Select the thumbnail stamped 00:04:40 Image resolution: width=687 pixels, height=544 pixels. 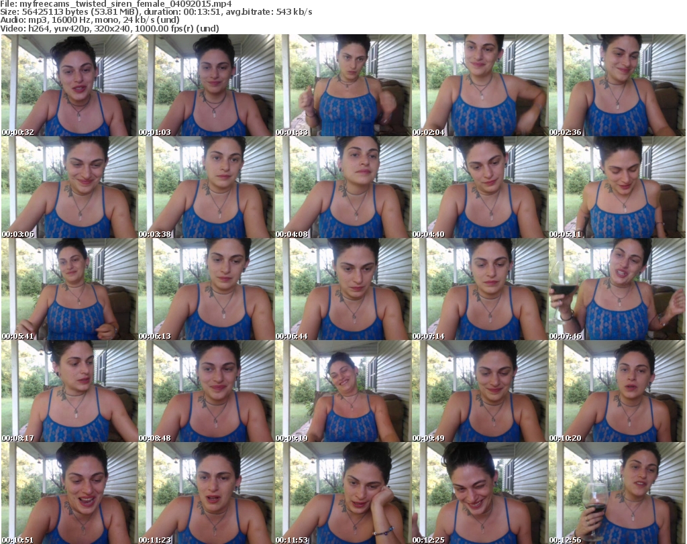[480, 187]
